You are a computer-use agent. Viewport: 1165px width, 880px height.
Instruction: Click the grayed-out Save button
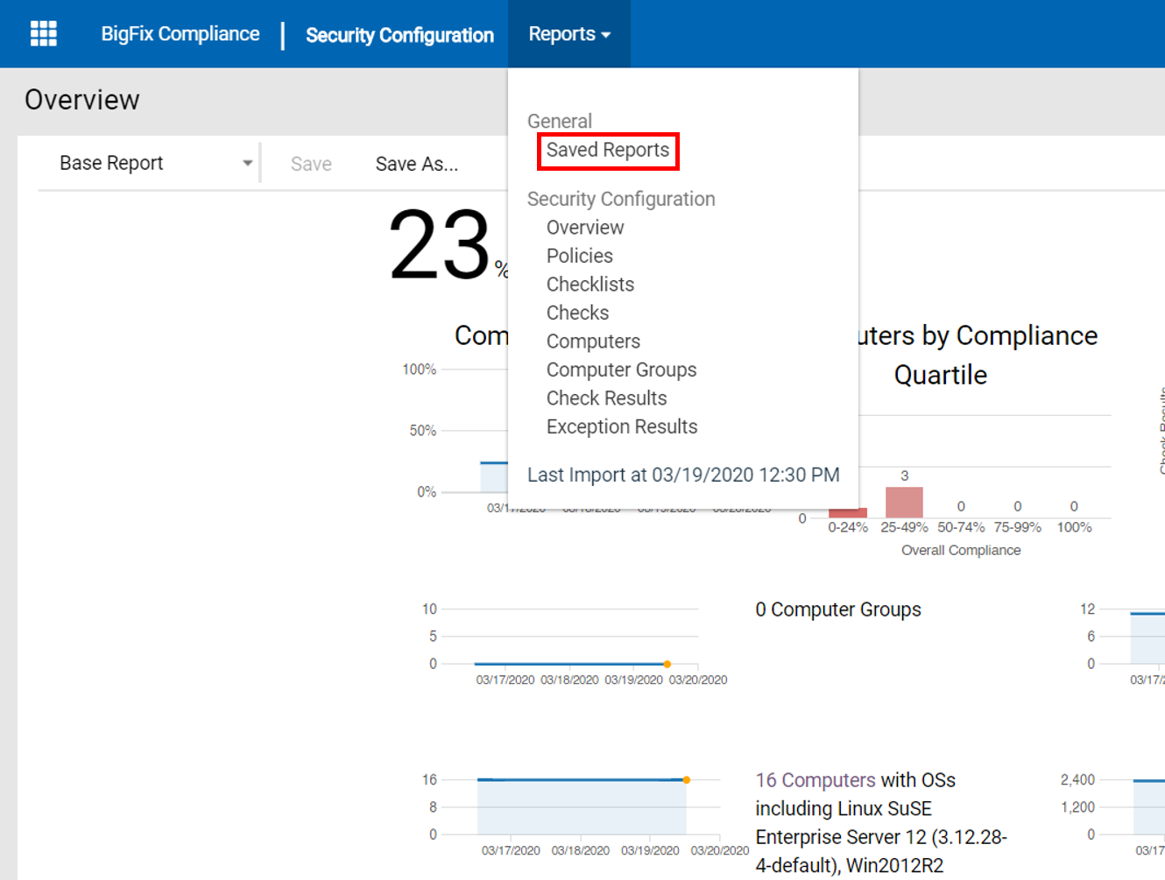click(x=311, y=165)
